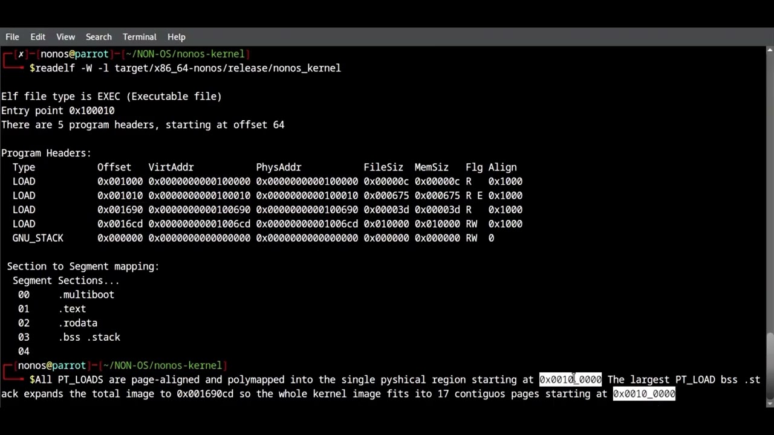Click 'Entry point 0x100010' line
Image resolution: width=774 pixels, height=435 pixels.
pos(57,111)
